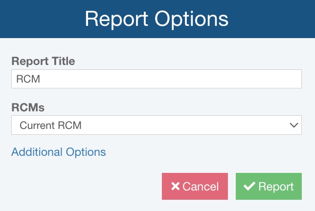
Task: Open the RCMs dropdown menu
Action: coord(156,125)
